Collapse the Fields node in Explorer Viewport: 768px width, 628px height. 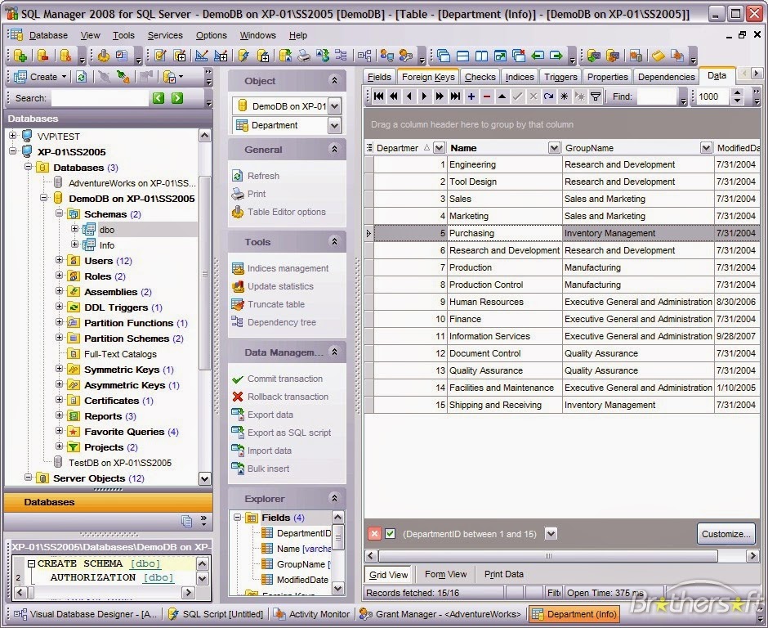[238, 518]
